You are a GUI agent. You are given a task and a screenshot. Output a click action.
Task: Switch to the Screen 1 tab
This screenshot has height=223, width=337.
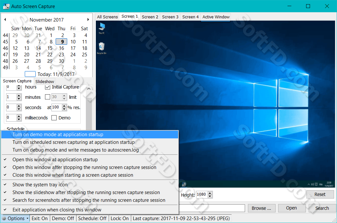(130, 16)
